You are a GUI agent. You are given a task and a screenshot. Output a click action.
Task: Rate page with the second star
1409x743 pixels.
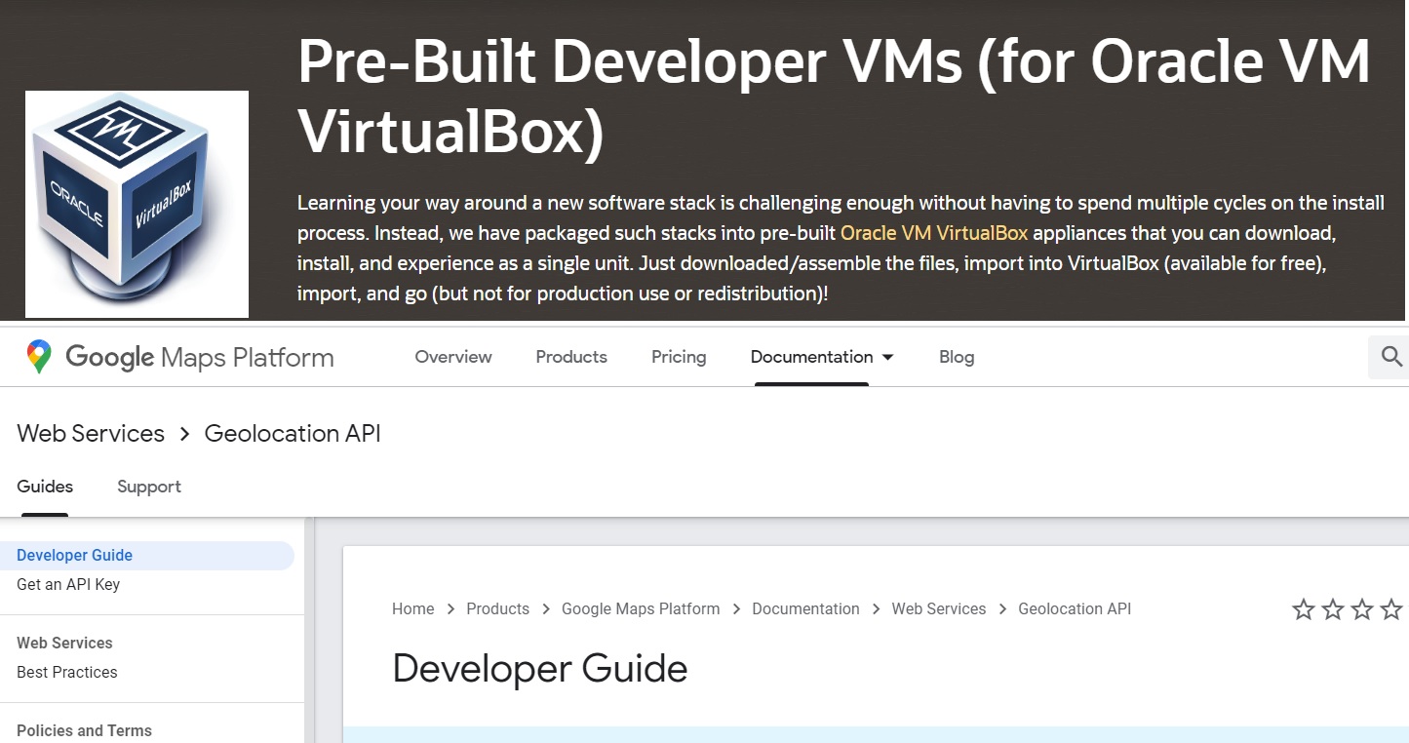click(x=1333, y=609)
